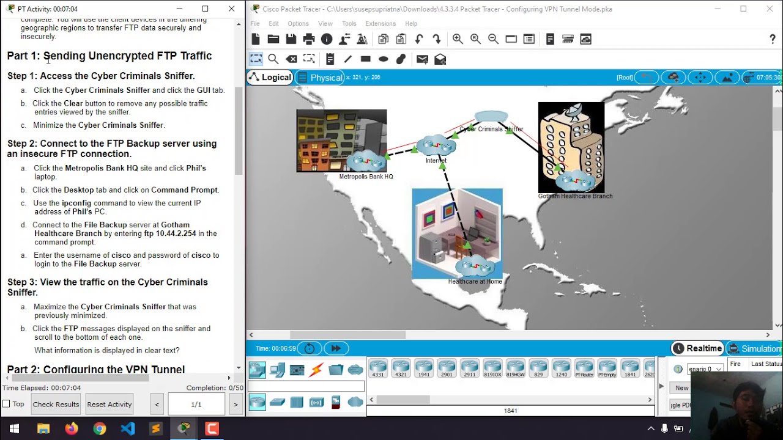This screenshot has width=783, height=440.
Task: Create a new Packet Tracer file
Action: coord(256,39)
